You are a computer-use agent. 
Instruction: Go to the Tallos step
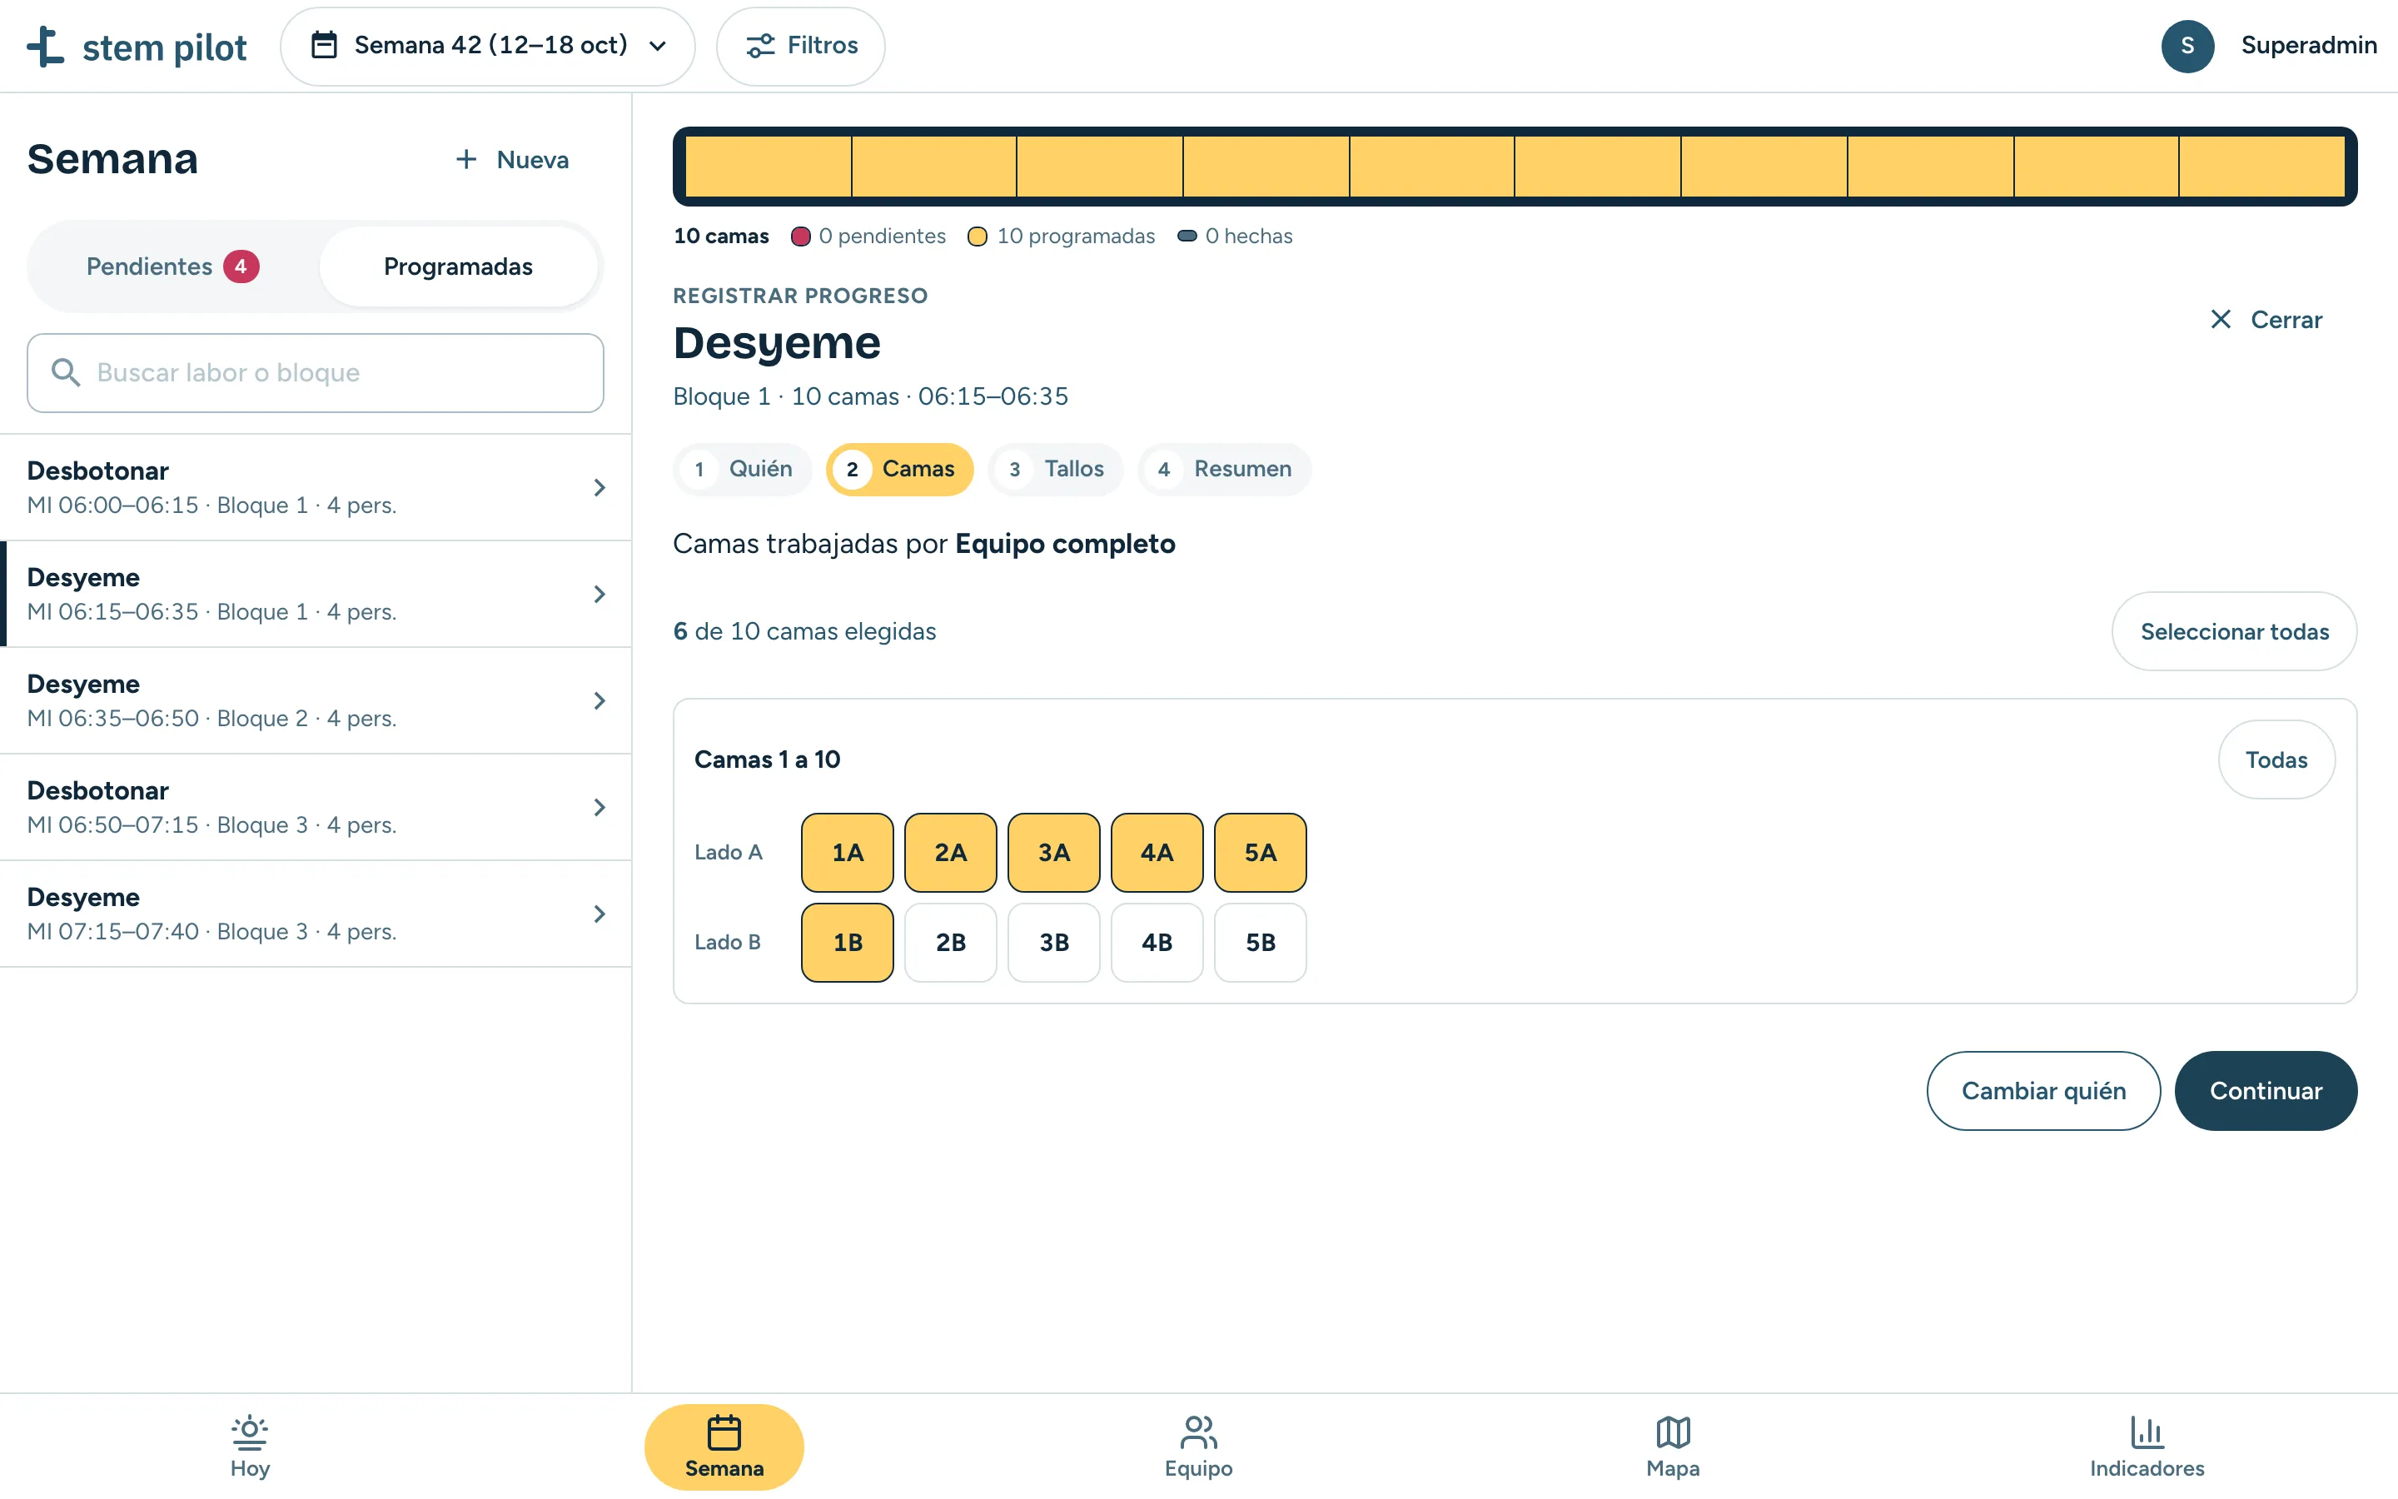click(x=1055, y=469)
